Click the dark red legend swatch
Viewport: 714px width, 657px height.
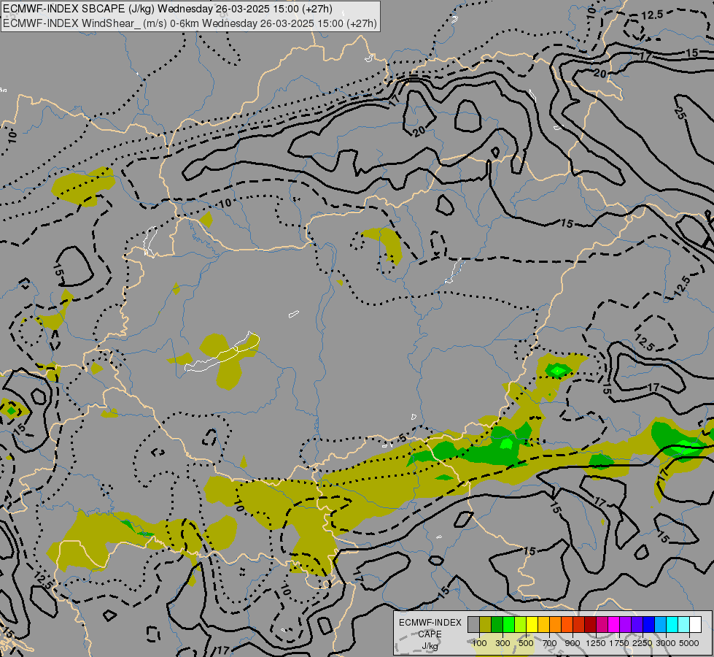coord(590,624)
